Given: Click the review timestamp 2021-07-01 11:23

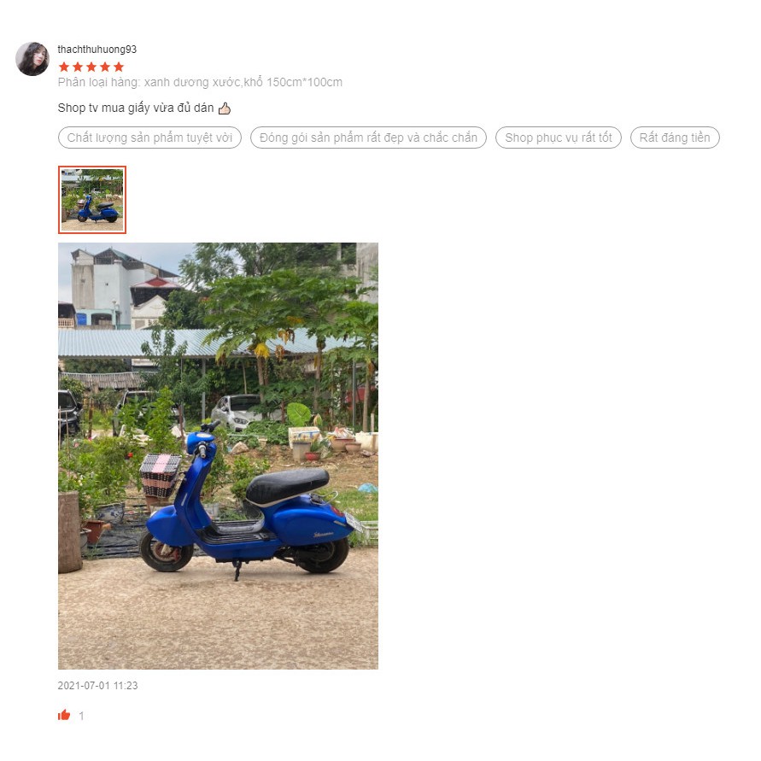Looking at the screenshot, I should [x=97, y=685].
